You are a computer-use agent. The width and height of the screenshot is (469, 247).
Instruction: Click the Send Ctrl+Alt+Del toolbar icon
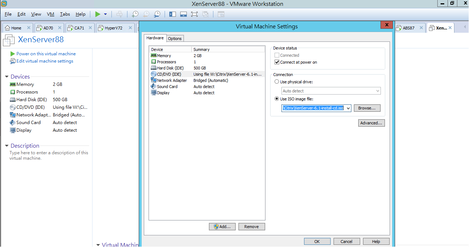point(119,14)
